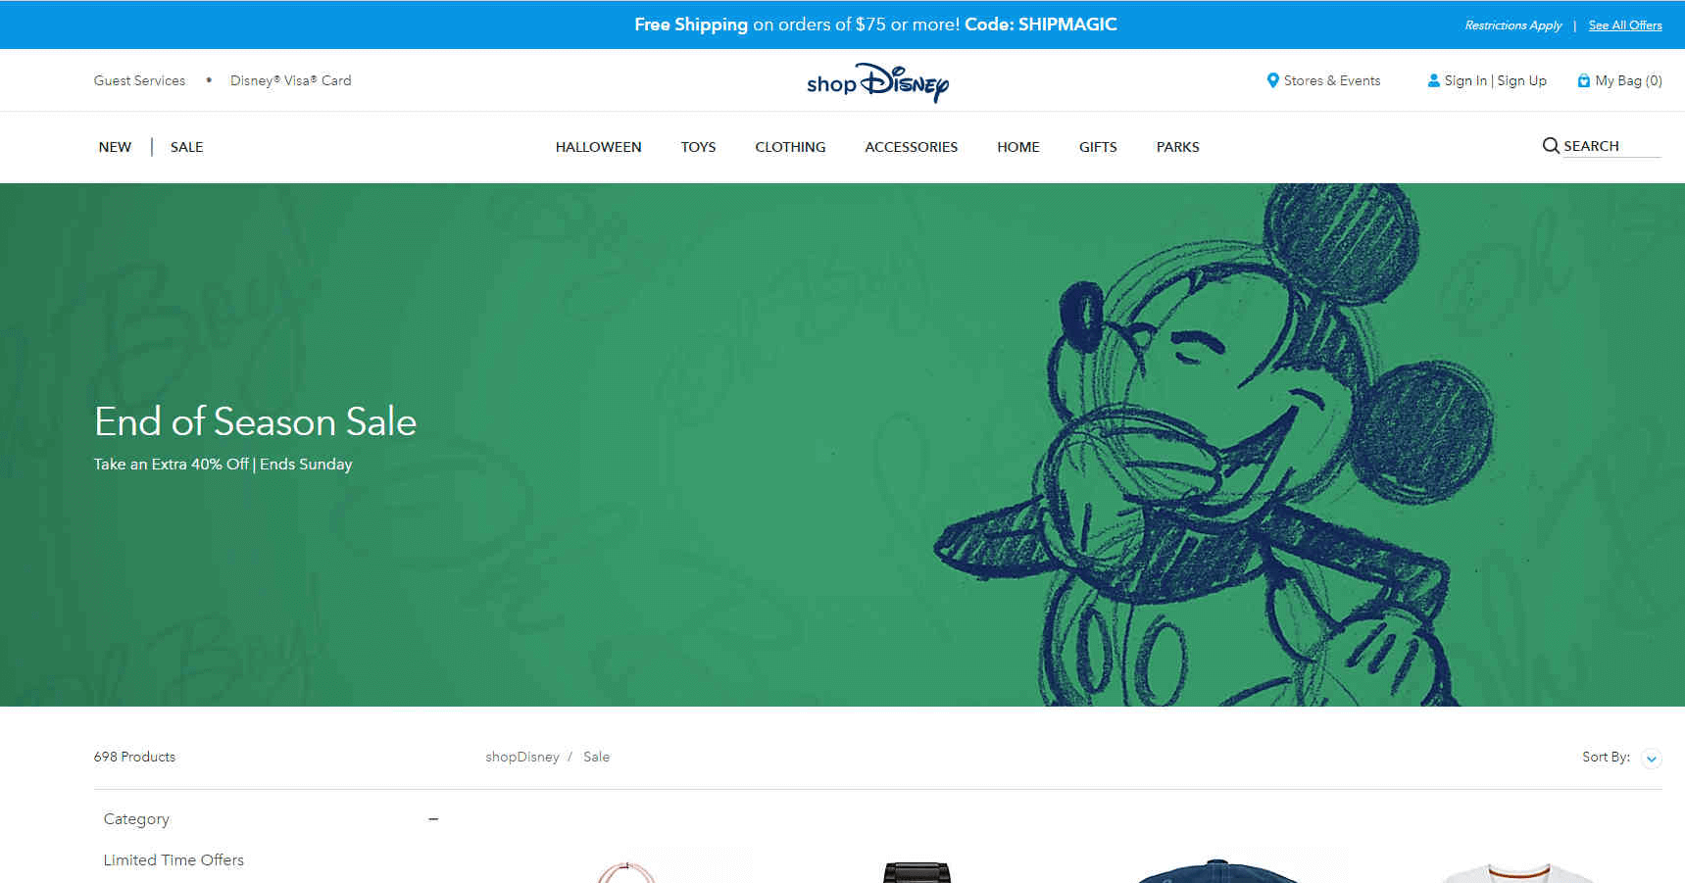This screenshot has height=883, width=1685.
Task: Click the Sale breadcrumb
Action: click(596, 757)
